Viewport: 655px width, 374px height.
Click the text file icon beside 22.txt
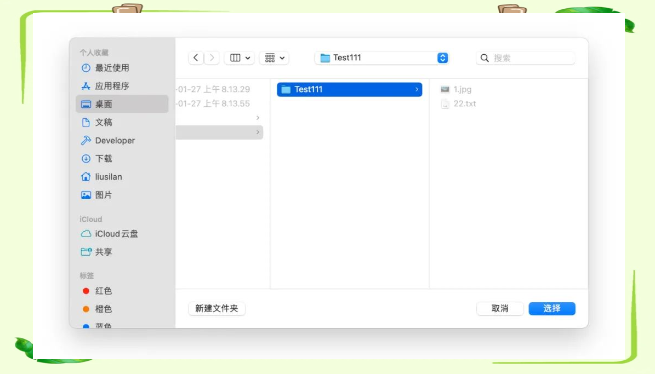pyautogui.click(x=445, y=103)
